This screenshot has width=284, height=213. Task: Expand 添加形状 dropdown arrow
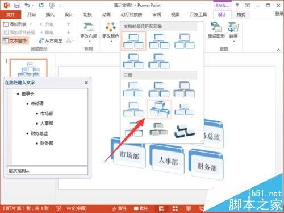coord(31,24)
